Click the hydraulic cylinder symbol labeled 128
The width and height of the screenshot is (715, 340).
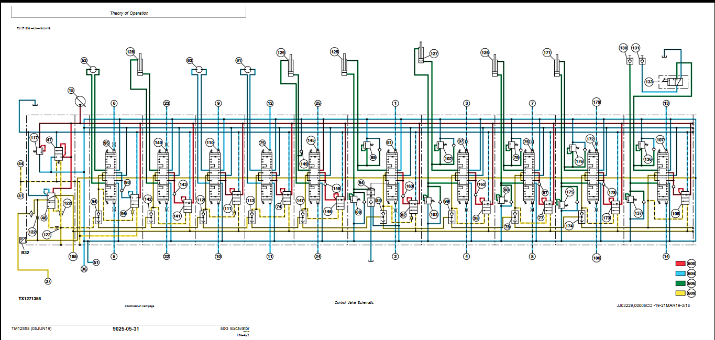pos(139,66)
